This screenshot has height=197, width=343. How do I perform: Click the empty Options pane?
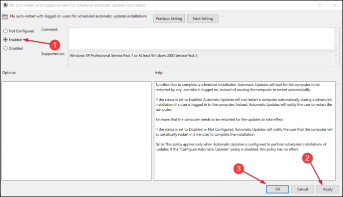(76, 131)
